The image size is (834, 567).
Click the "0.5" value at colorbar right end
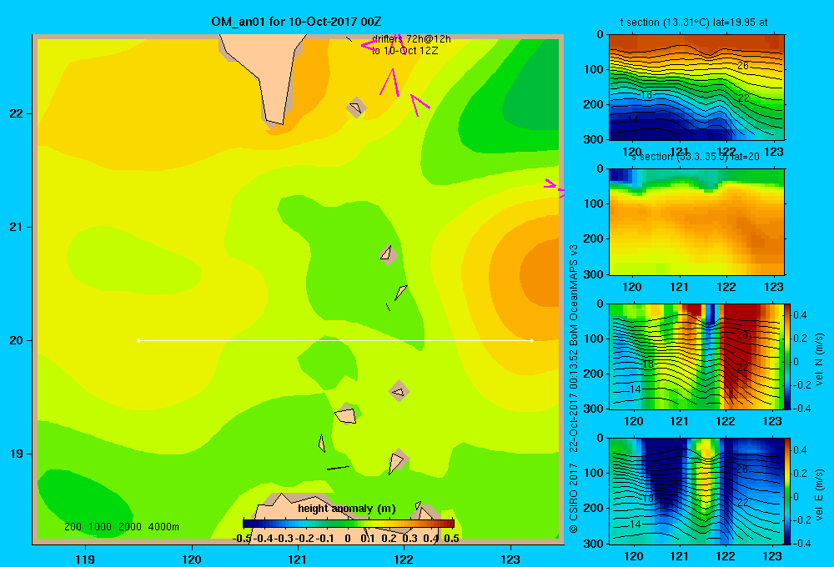click(x=451, y=539)
